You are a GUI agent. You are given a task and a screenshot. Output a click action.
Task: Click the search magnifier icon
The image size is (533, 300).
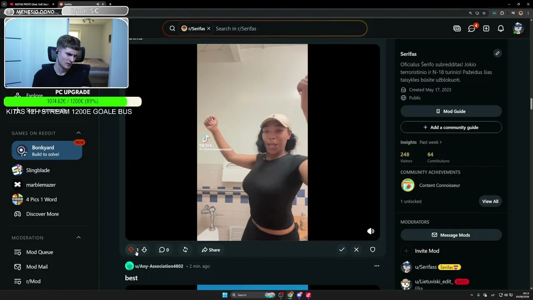(x=172, y=28)
